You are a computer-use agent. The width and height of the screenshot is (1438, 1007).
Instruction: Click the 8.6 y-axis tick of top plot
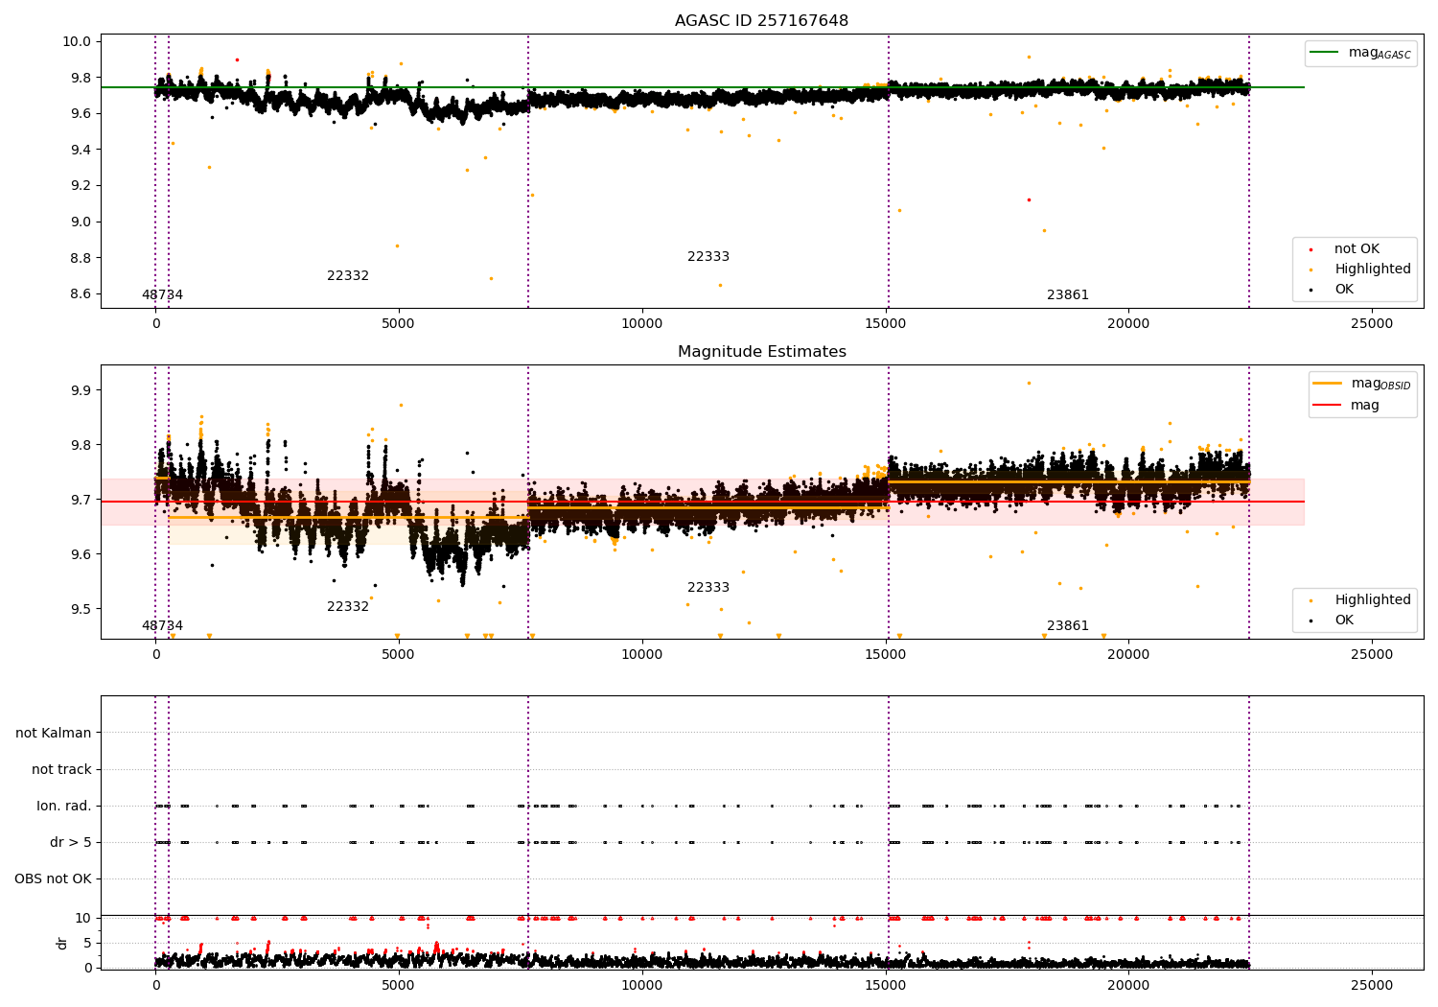click(81, 294)
